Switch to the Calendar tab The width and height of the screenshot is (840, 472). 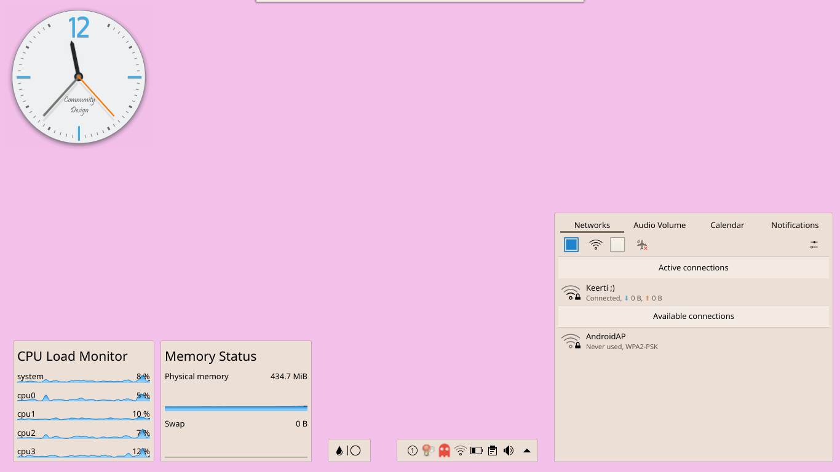click(x=727, y=225)
